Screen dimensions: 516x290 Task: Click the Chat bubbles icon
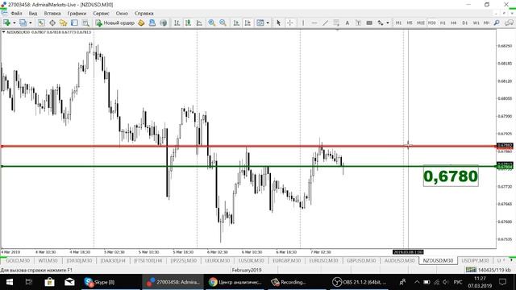tap(509, 23)
